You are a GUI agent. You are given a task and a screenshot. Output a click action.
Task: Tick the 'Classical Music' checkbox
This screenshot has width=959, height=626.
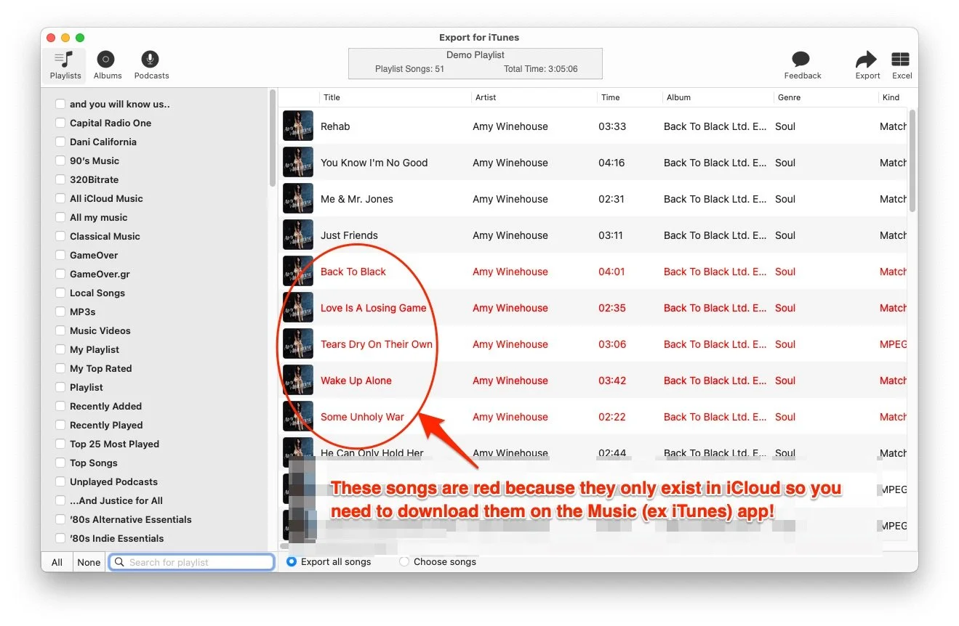click(60, 236)
